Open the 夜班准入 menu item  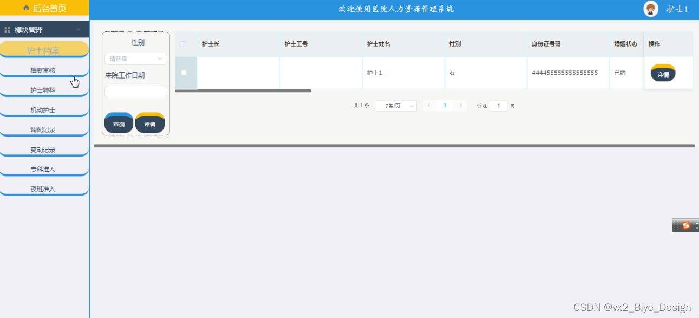click(44, 189)
